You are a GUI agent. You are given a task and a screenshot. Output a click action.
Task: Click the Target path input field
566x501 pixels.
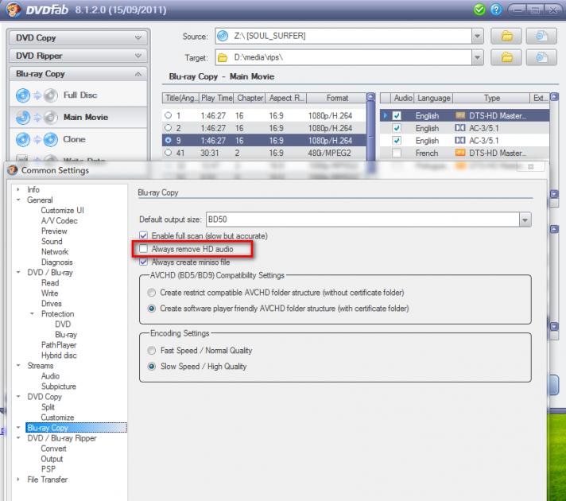pos(343,57)
